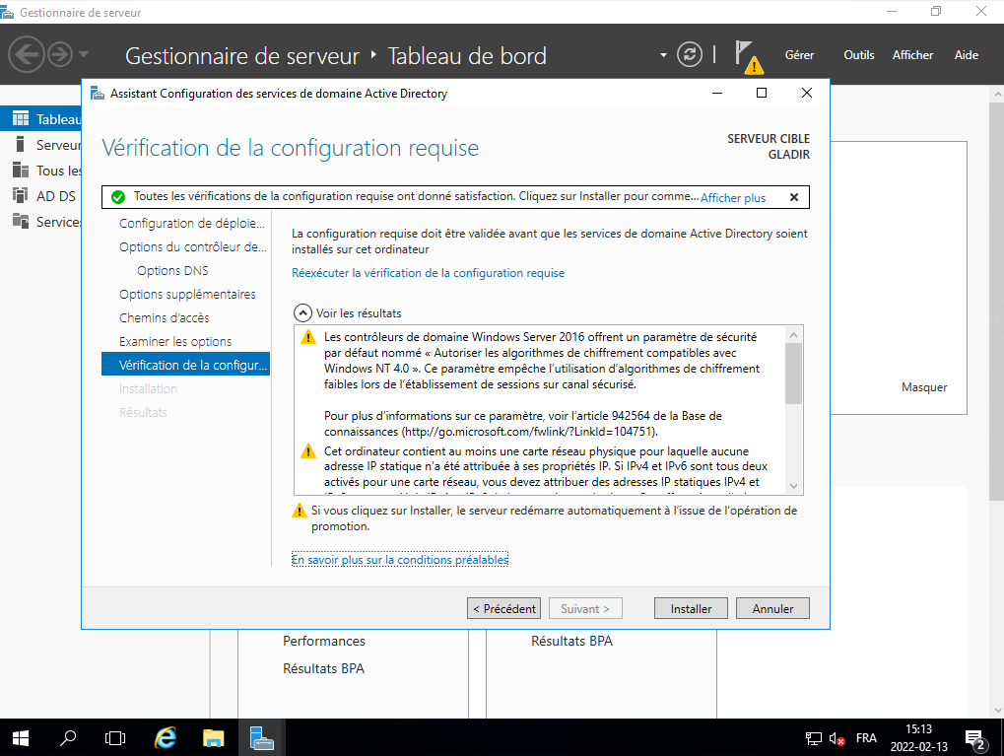Open taskbar search magnifier icon

pos(68,737)
